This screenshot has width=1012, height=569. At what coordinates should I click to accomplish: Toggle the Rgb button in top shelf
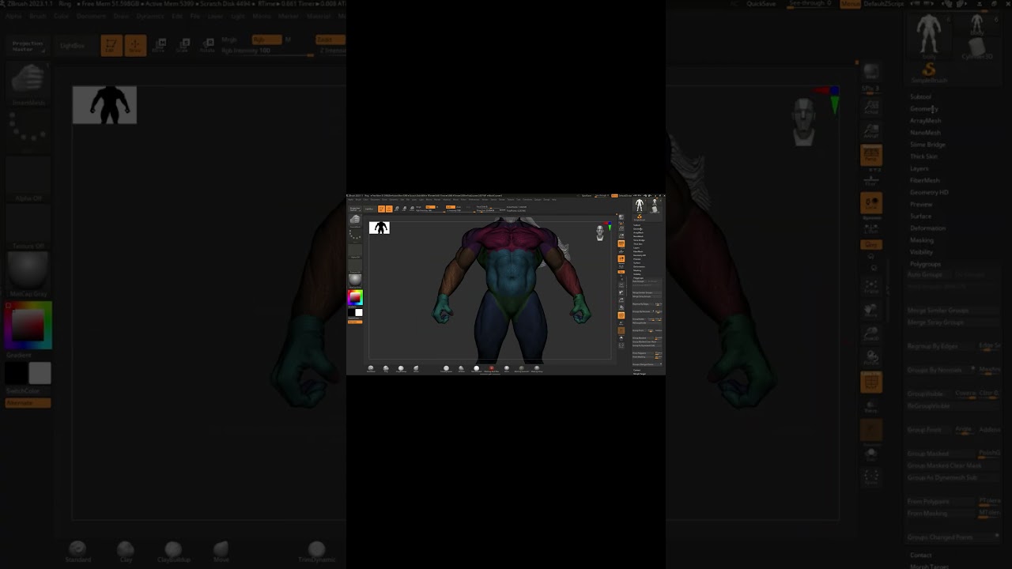point(266,40)
